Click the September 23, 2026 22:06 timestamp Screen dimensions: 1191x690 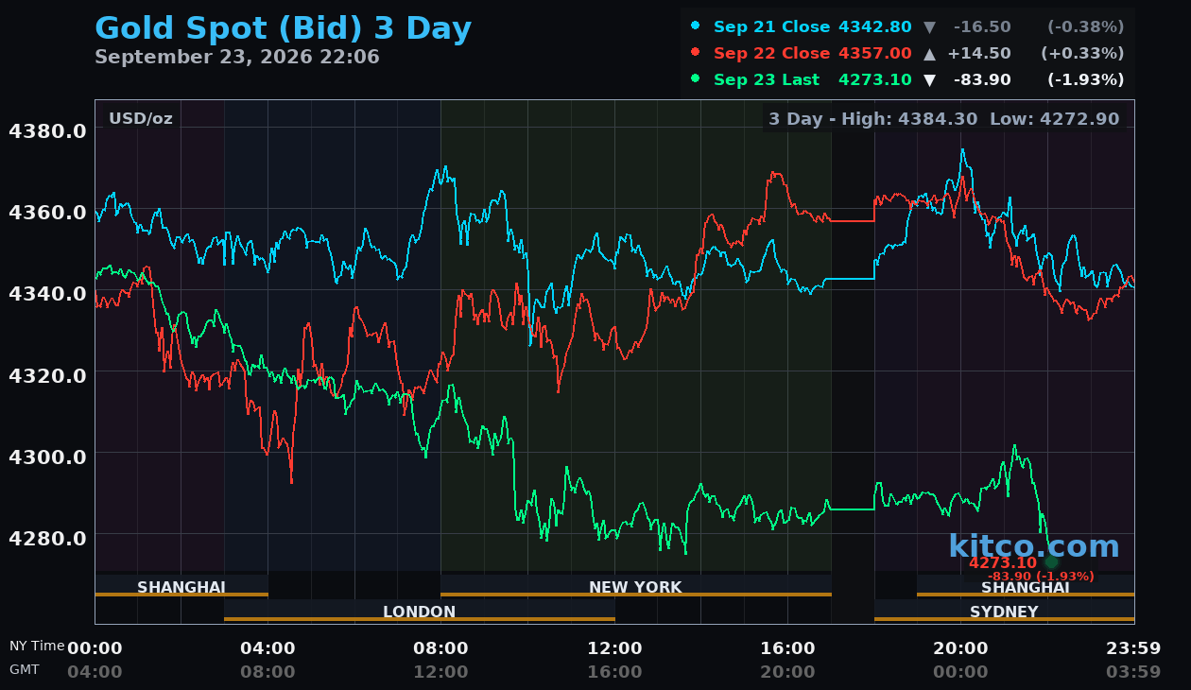[237, 57]
